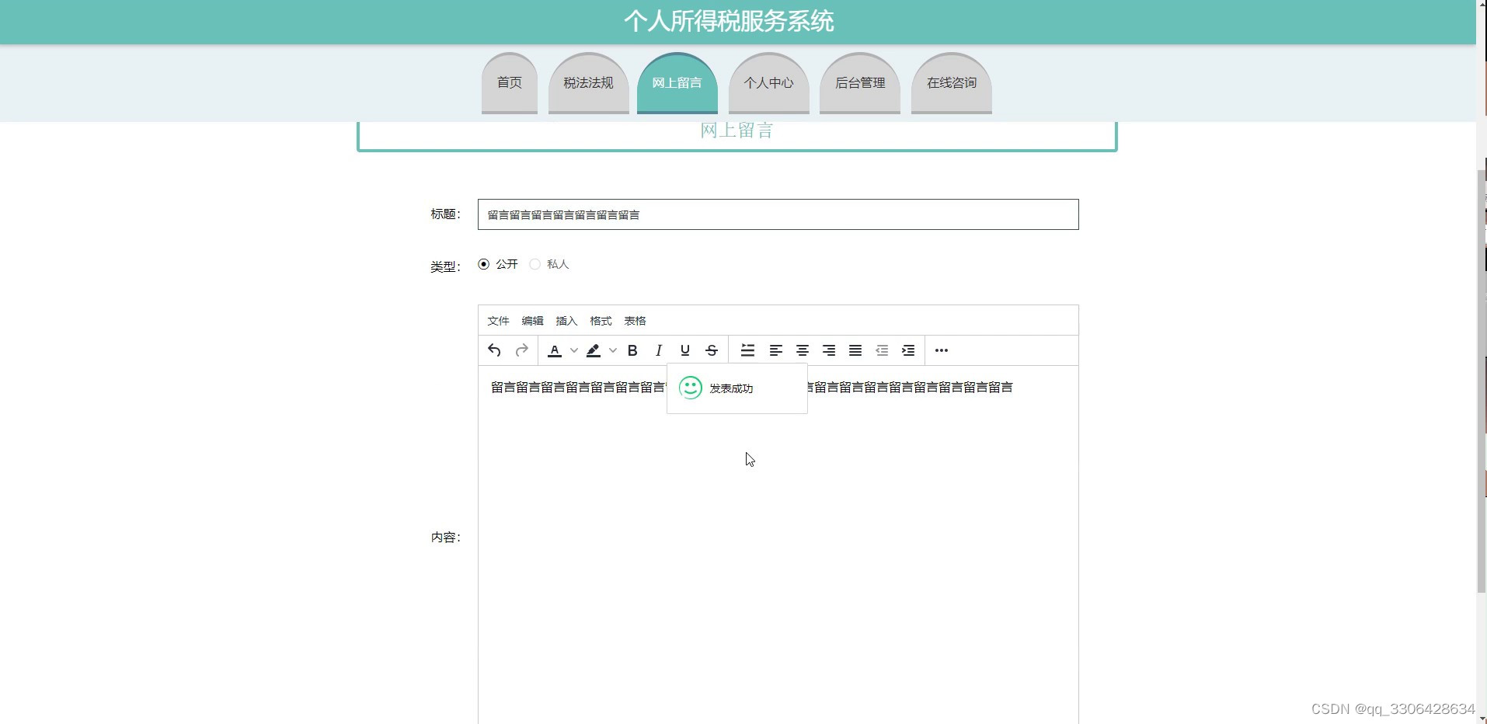Redo the last undone edit
1487x724 pixels.
(522, 350)
